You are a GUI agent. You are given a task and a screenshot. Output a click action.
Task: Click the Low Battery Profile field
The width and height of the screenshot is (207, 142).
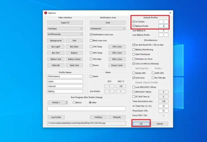(x=163, y=35)
